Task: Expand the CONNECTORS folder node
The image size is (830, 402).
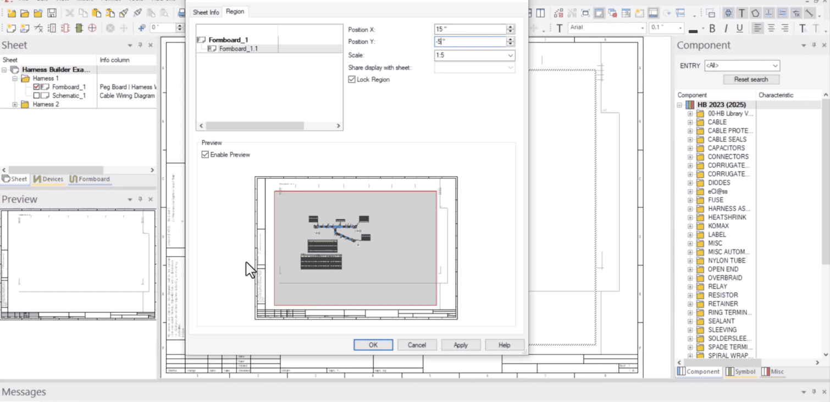Action: click(690, 157)
